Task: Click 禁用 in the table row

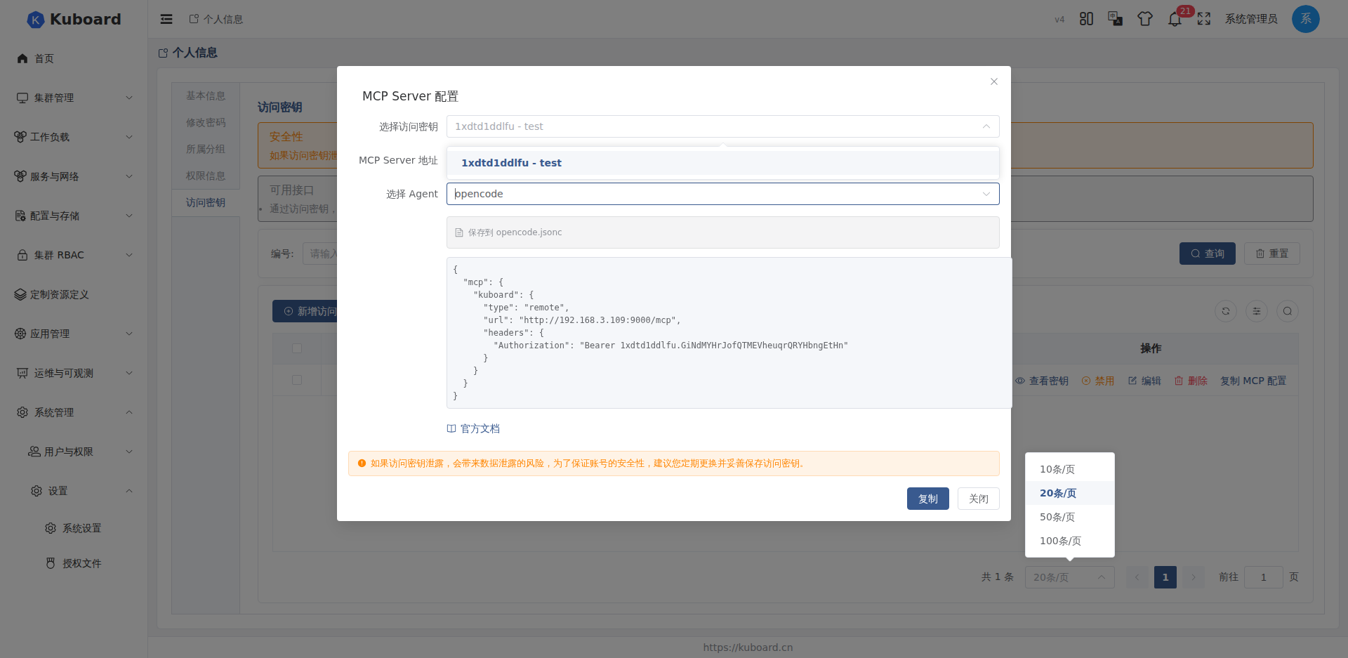Action: click(1098, 381)
